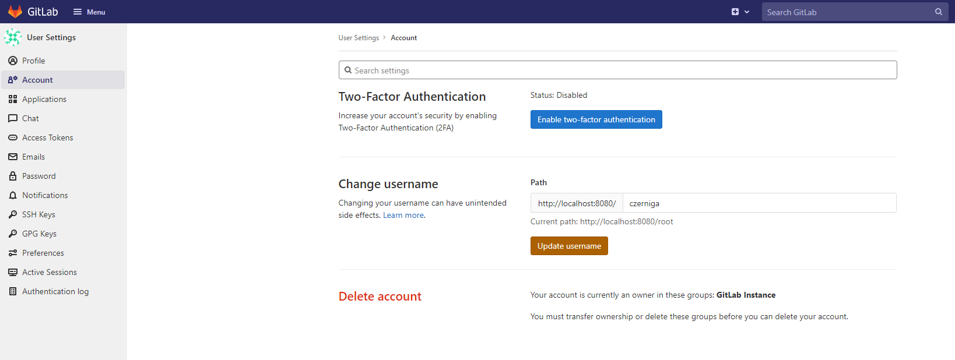Click the Profile sidebar icon
Viewport: 955px width, 360px height.
13,61
